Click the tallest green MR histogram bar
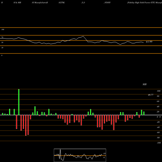 click(x=19, y=102)
